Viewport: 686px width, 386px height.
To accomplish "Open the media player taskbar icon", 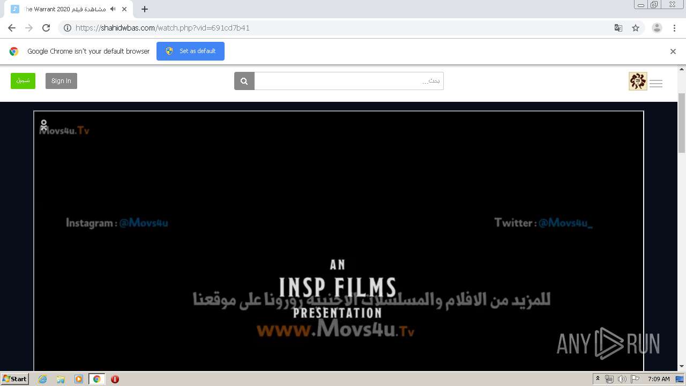I will [79, 379].
